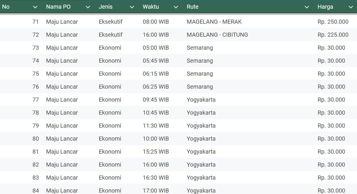Select the MAGELANG - MERAK route entry
This screenshot has width=357, height=194.
click(x=214, y=22)
